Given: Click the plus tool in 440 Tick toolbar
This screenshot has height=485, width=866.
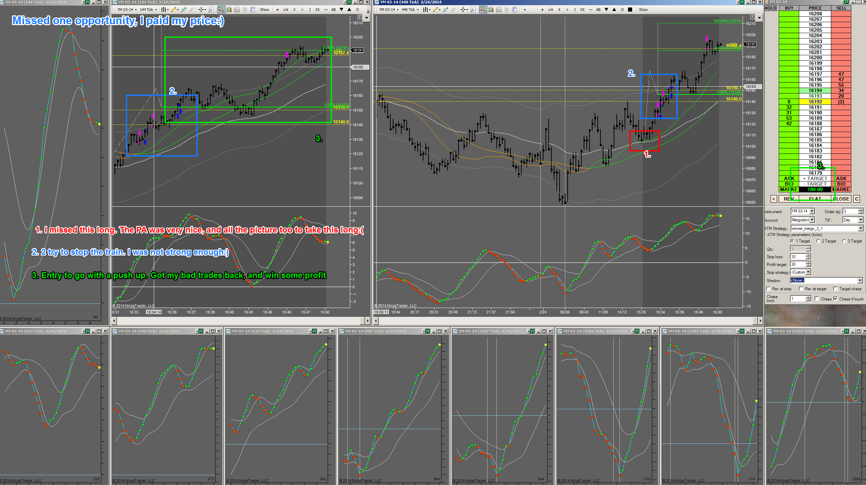Looking at the screenshot, I should [525, 10].
